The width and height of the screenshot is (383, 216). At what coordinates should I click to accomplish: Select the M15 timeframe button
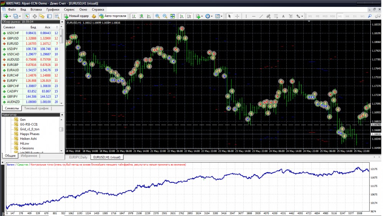pos(325,16)
